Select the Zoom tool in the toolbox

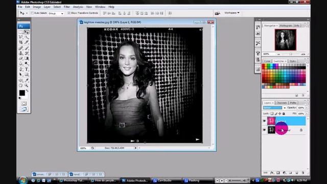tap(27, 85)
